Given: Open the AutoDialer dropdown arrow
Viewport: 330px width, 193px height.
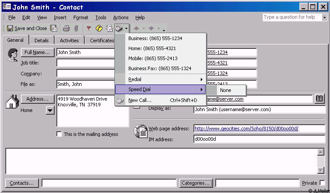Looking at the screenshot, I should (x=126, y=28).
